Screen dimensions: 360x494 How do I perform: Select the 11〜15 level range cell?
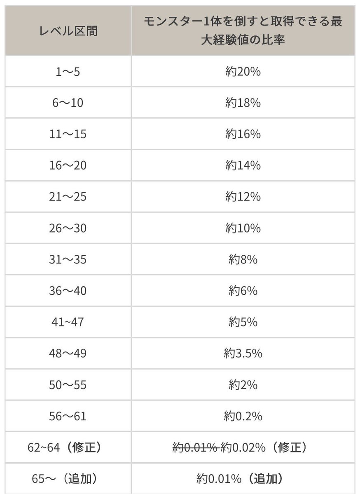click(x=68, y=134)
